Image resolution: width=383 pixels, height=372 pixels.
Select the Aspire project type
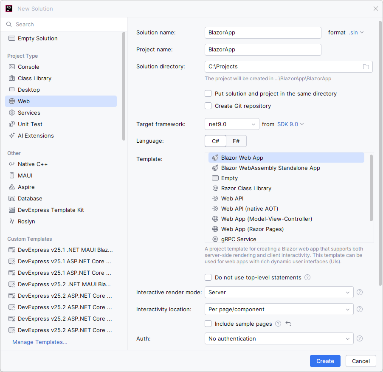(x=28, y=187)
